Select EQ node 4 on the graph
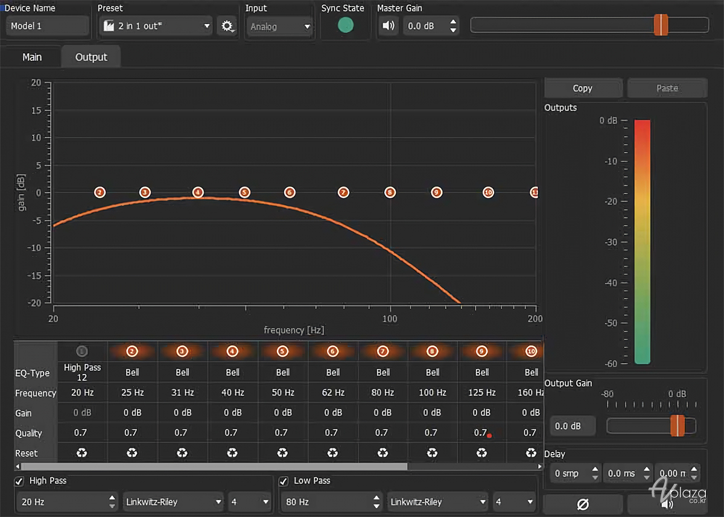724x517 pixels. tap(198, 192)
